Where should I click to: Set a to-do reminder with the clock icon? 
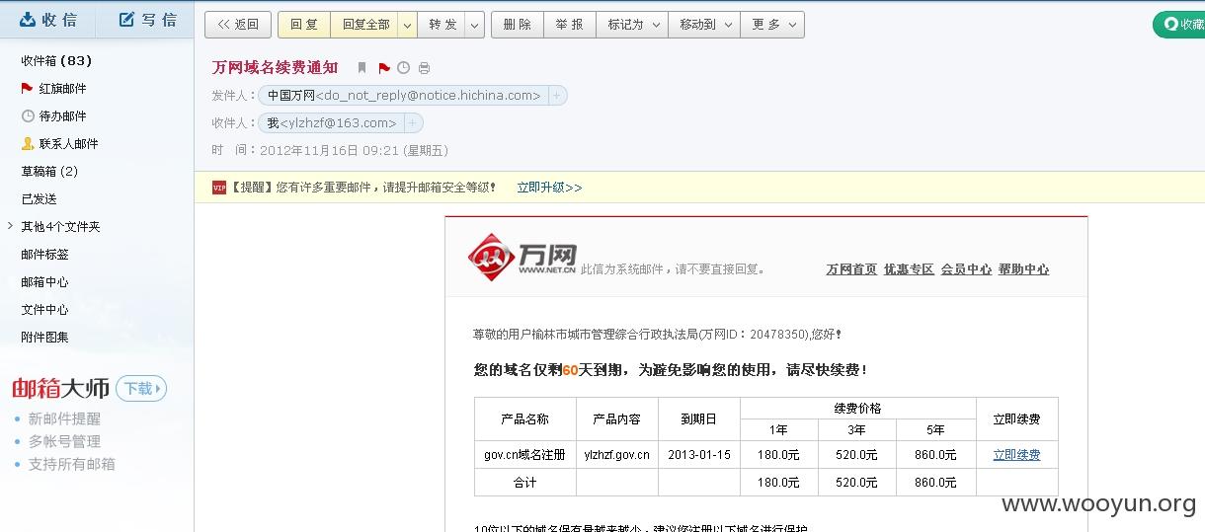pyautogui.click(x=403, y=68)
